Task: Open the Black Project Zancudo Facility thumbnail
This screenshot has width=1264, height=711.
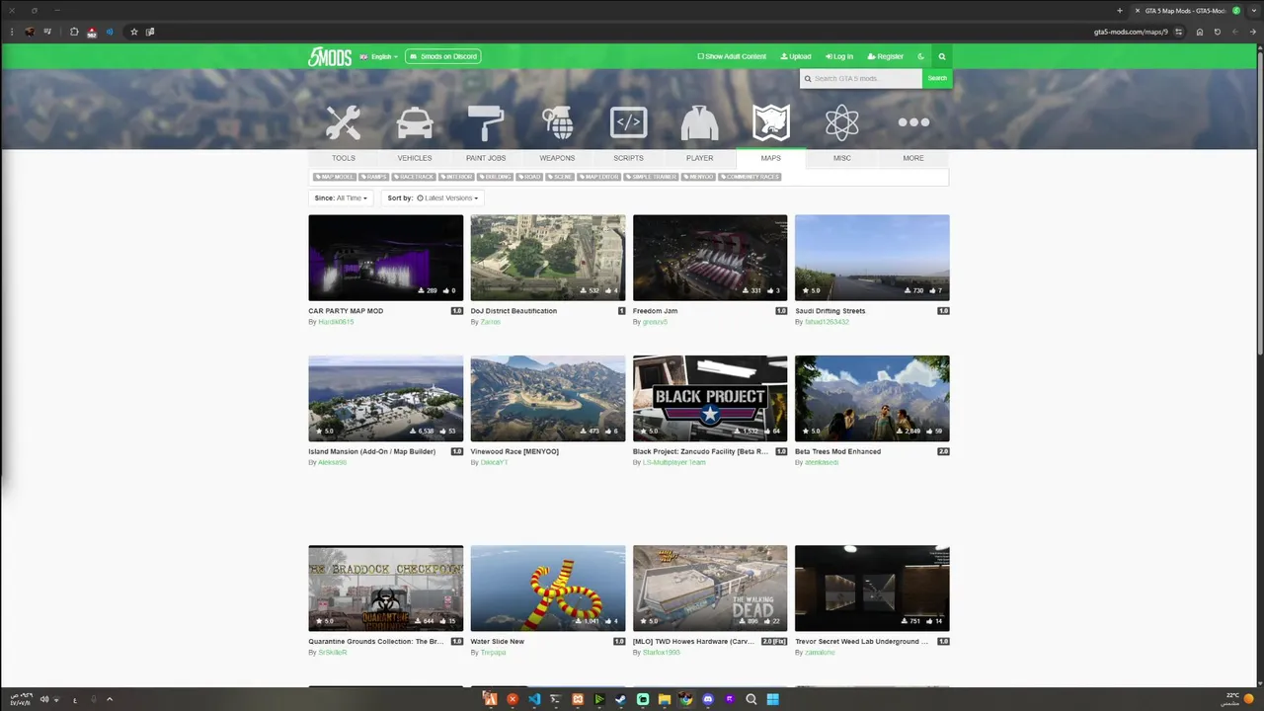Action: tap(710, 399)
